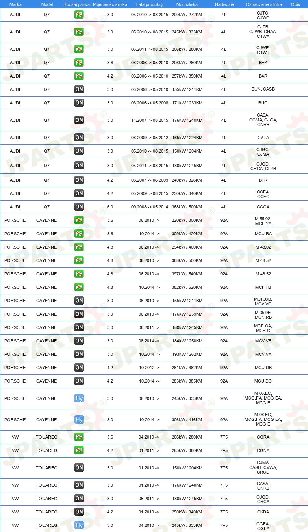
Task: Click the hybrid Hy icon in the Touareg CGFA, CGEA row
Action: click(x=79, y=525)
